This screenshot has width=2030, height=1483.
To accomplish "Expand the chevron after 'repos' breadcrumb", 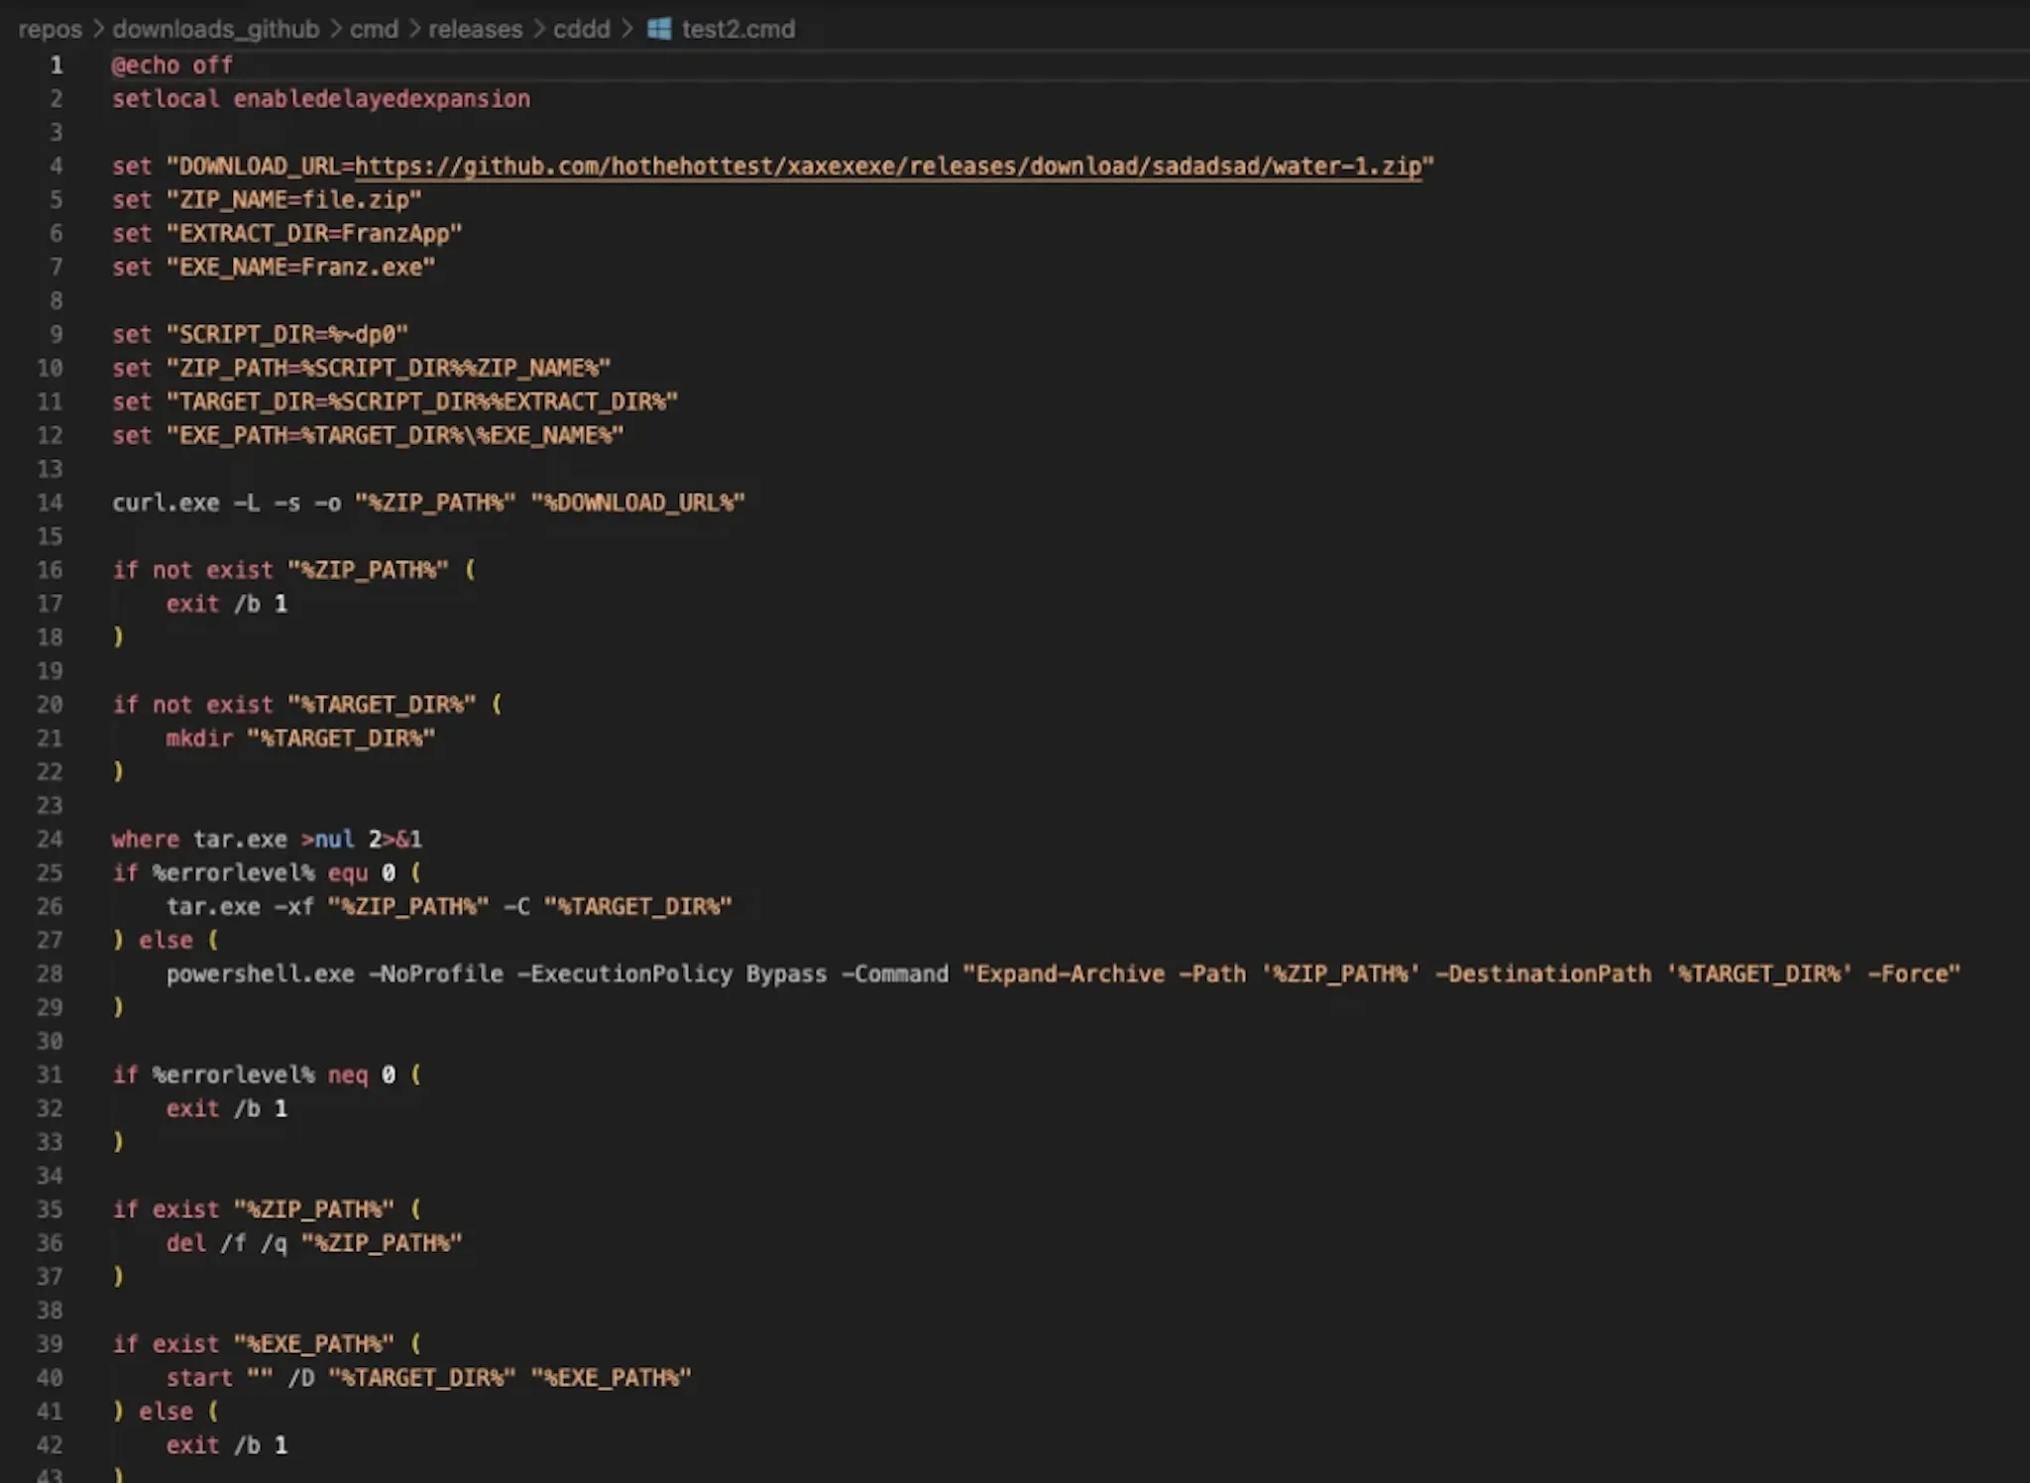I will point(97,29).
